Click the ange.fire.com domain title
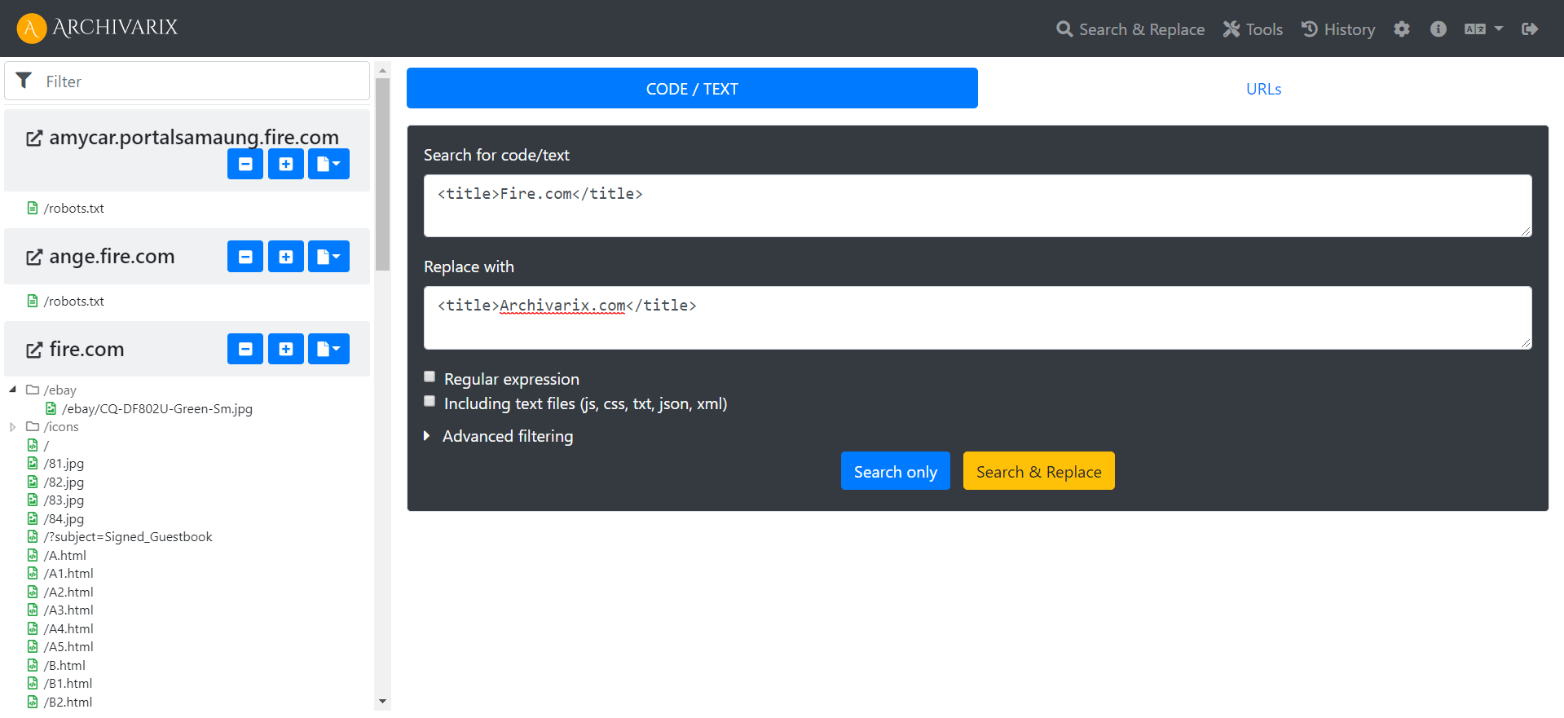 [x=112, y=257]
